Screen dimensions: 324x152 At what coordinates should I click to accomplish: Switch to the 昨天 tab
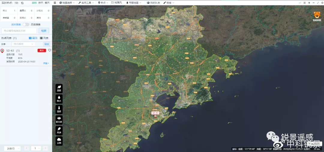41,3
